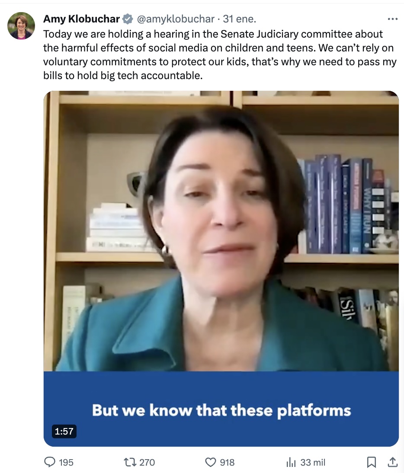Click the tweet text about Senate Judiciary hearing

tap(220, 54)
